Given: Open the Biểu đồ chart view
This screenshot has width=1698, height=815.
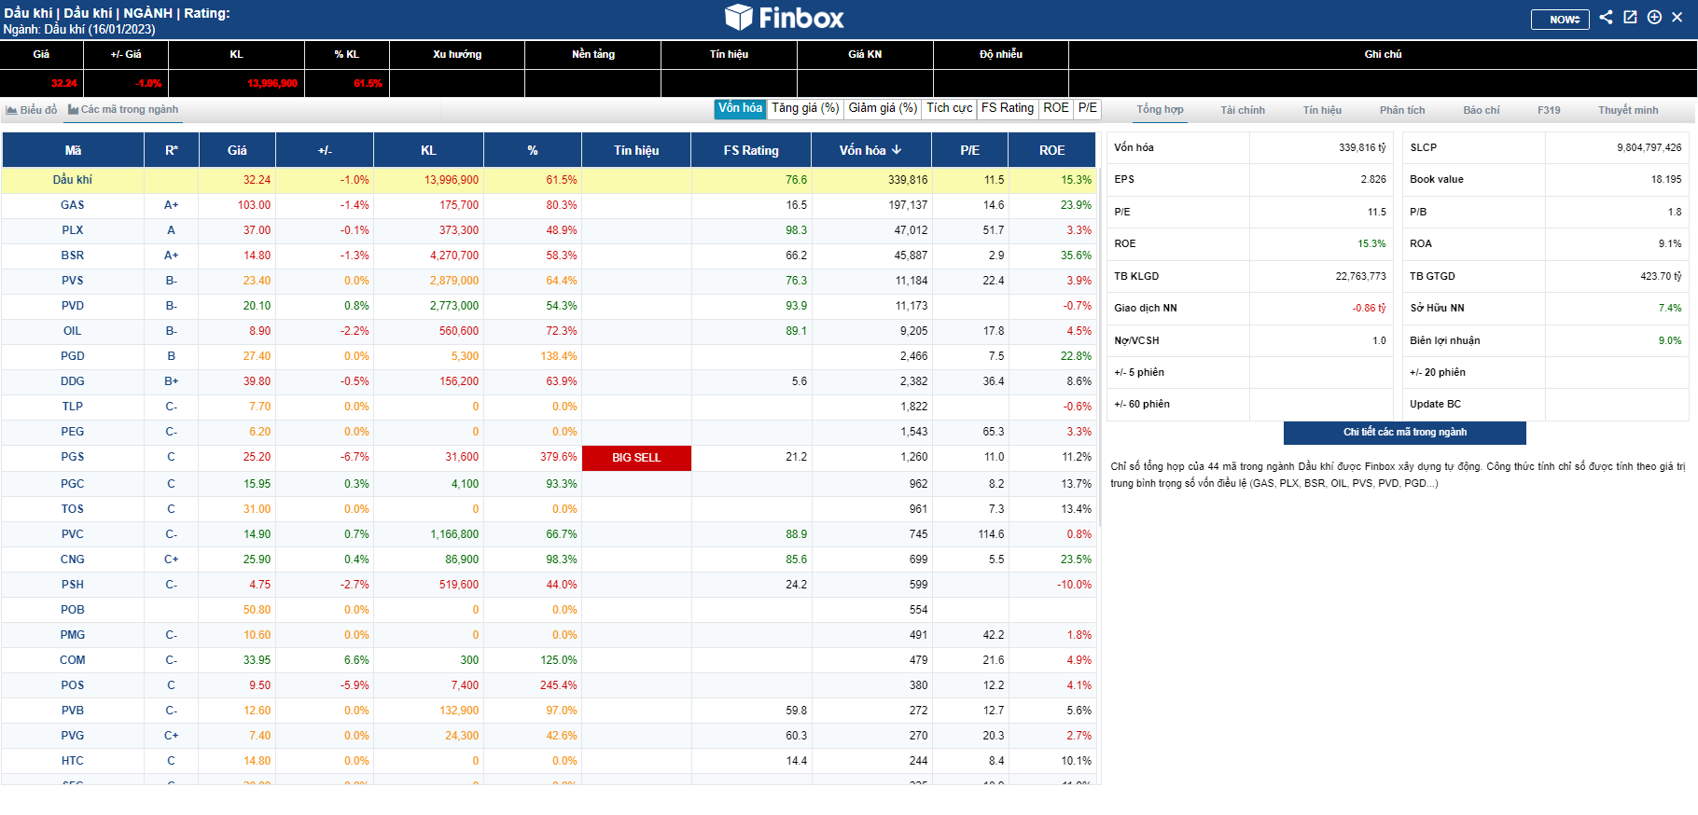Looking at the screenshot, I should coord(32,110).
